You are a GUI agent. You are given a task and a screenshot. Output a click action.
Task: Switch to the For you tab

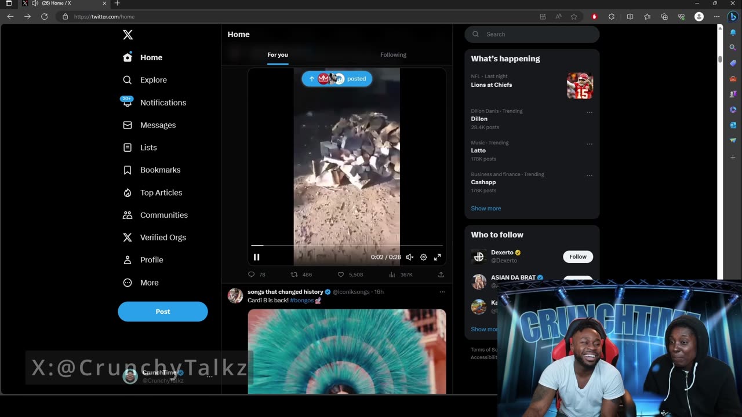pyautogui.click(x=278, y=55)
